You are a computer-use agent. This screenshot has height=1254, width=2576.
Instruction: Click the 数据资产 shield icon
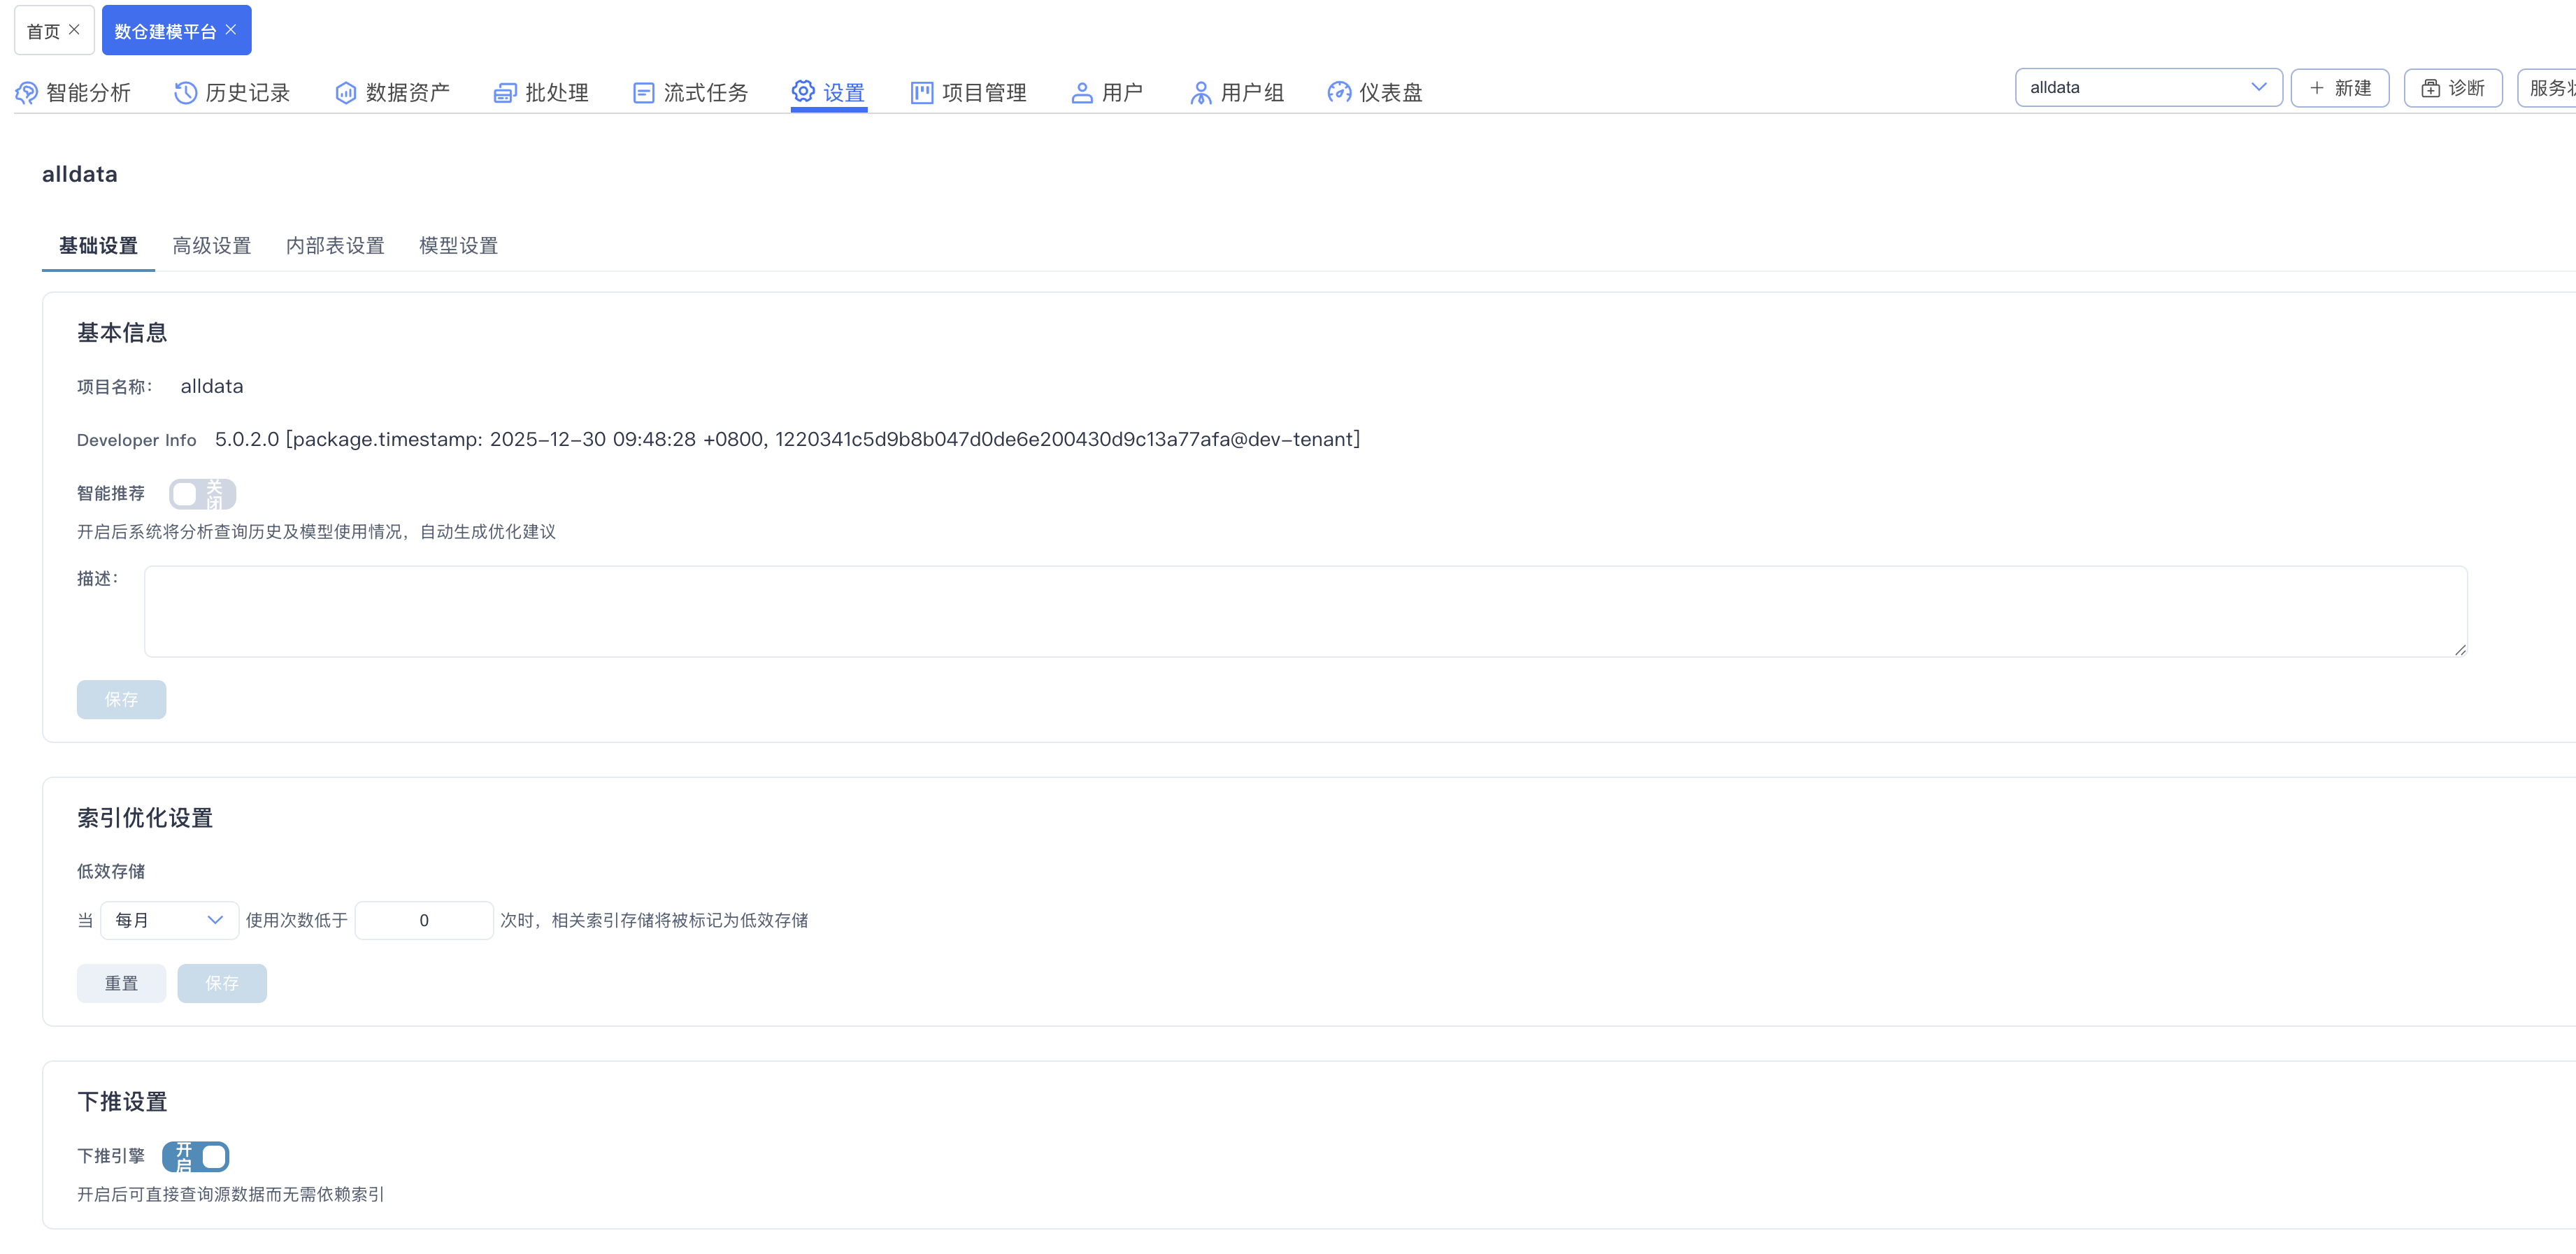tap(345, 93)
